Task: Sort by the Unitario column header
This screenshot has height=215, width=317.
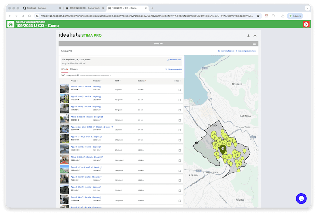Action: [97, 81]
